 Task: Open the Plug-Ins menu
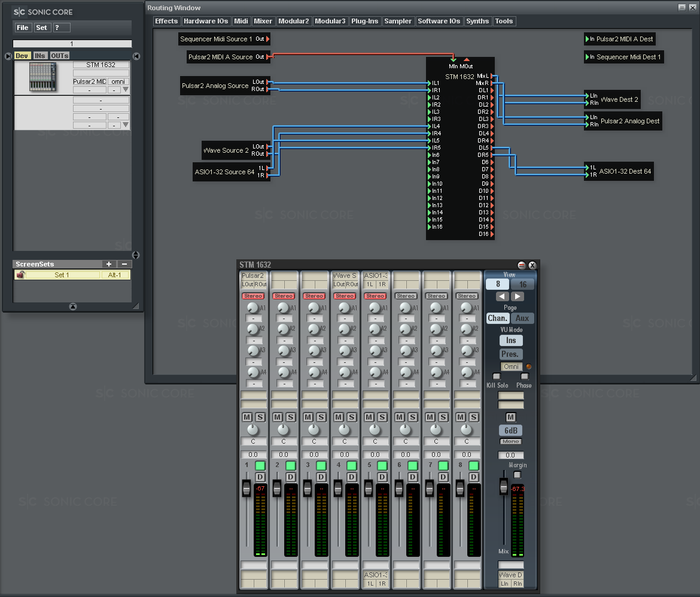coord(364,21)
